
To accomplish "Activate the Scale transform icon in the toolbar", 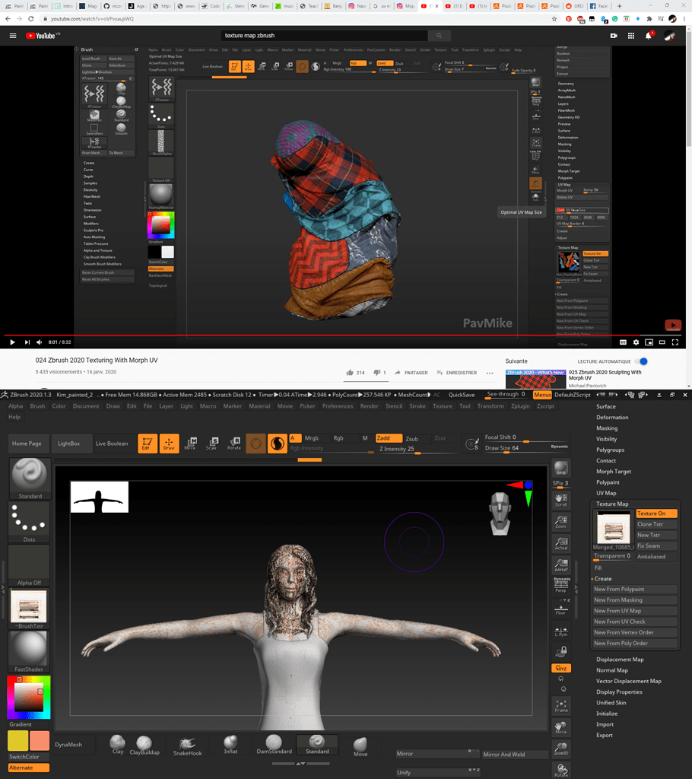I will (212, 442).
